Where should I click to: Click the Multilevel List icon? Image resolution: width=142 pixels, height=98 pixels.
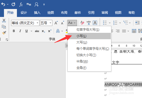pos(126,23)
